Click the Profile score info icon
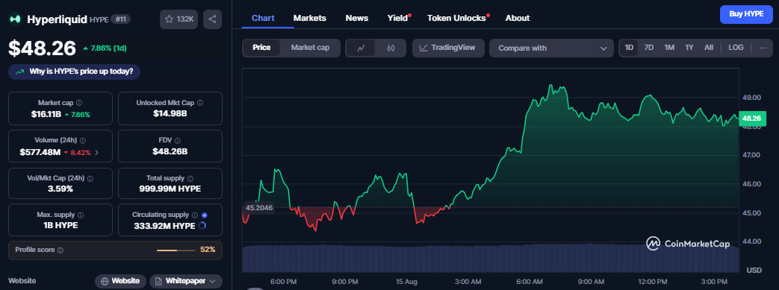Image resolution: width=779 pixels, height=290 pixels. tap(60, 250)
